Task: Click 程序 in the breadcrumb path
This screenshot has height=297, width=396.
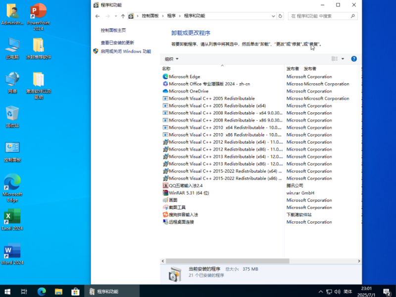Action: (x=172, y=16)
